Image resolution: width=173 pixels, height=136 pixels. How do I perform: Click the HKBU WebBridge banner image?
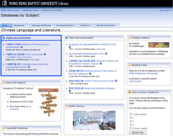(159, 45)
